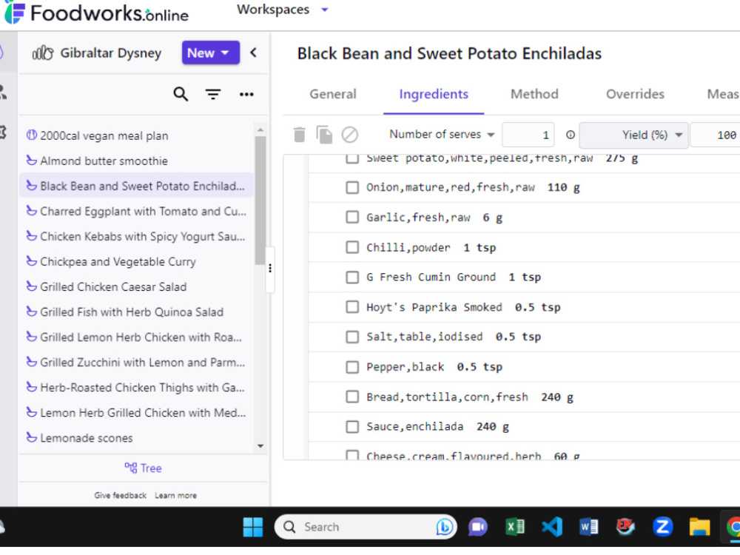The width and height of the screenshot is (740, 555).
Task: Open the Workspaces dropdown
Action: pos(282,10)
